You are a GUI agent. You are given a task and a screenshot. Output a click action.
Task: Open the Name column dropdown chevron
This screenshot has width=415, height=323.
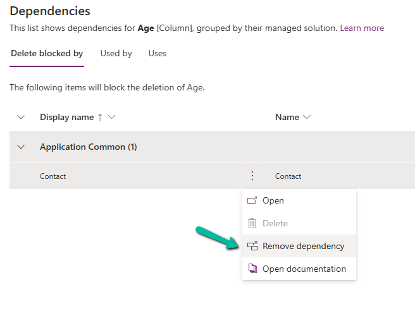tap(307, 117)
